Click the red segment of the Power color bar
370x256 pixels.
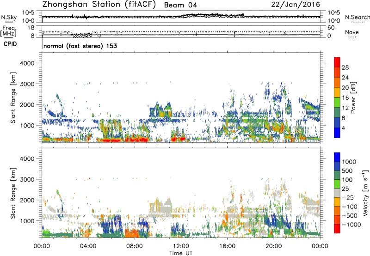(x=337, y=62)
